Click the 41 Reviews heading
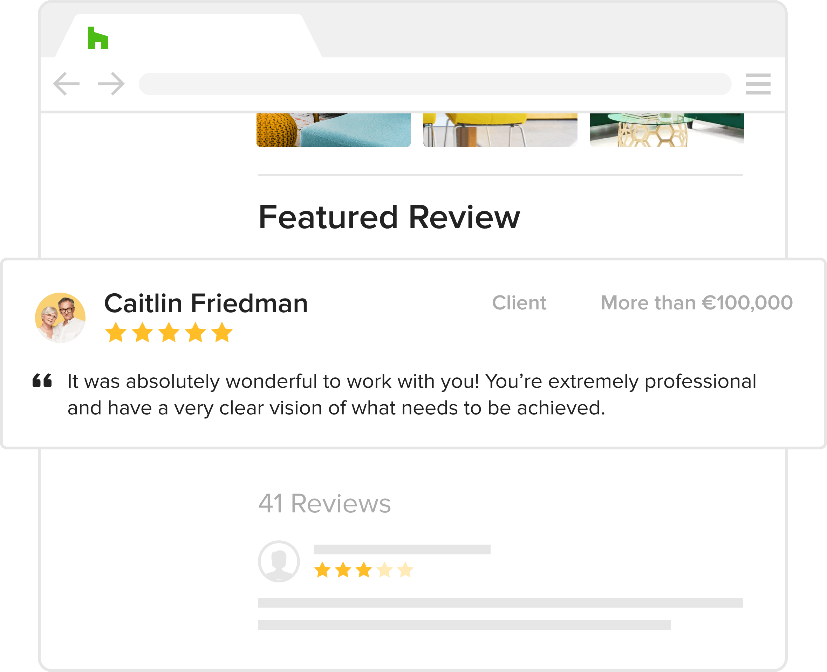827x672 pixels. 324,504
